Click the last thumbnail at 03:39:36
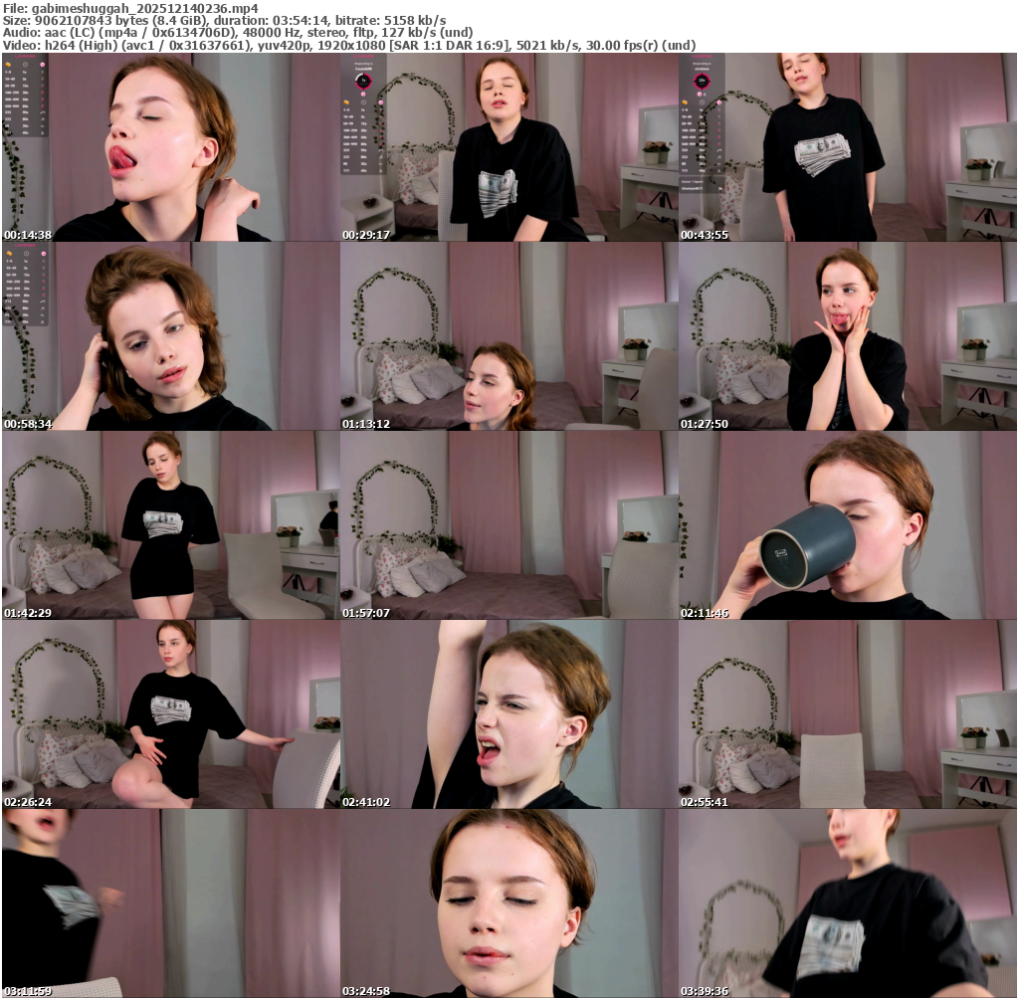 click(847, 902)
